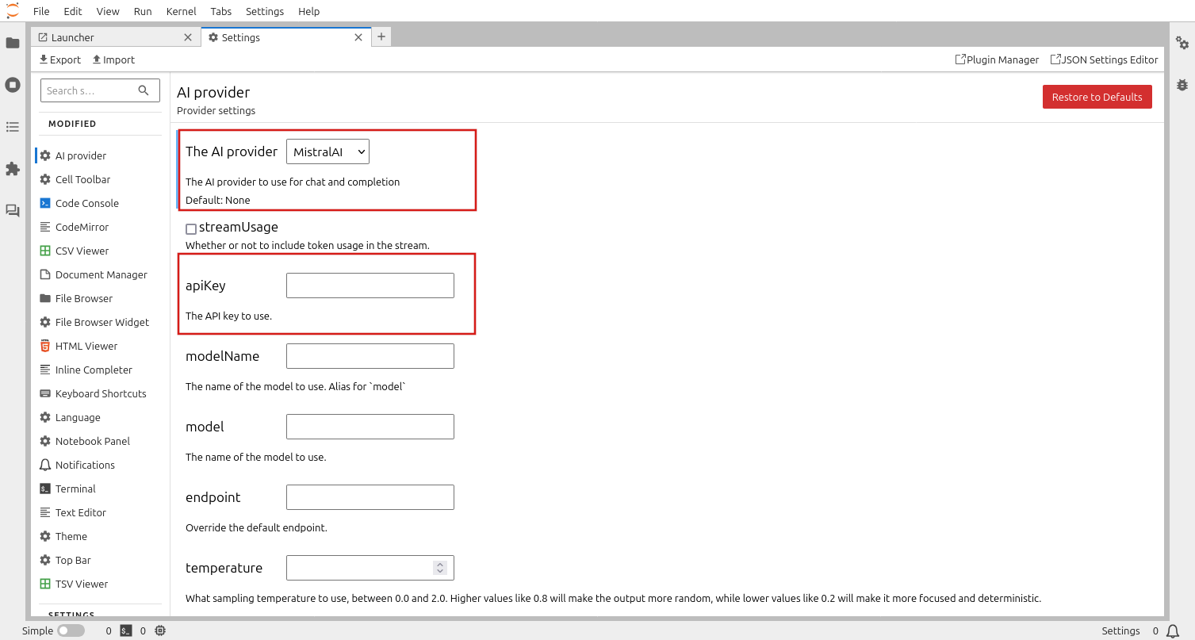Click the search magnifier icon in settings
This screenshot has width=1195, height=640.
click(144, 90)
